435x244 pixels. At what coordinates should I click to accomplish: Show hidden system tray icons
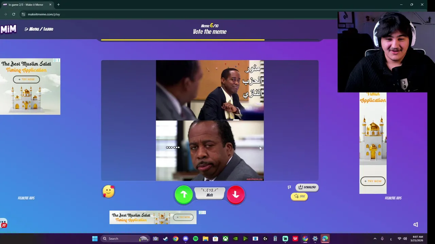375,239
